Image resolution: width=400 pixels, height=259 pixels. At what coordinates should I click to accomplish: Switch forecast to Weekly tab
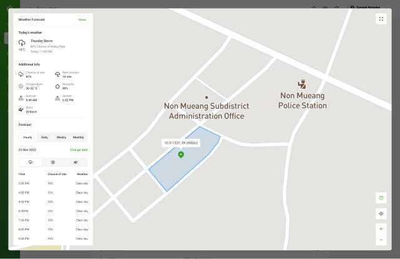coord(61,138)
